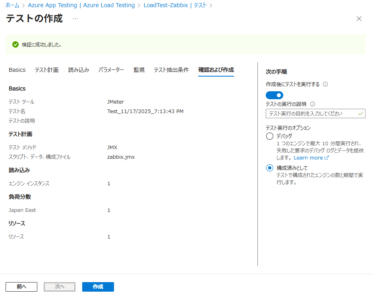This screenshot has width=371, height=298.
Task: Switch to the Basics tab
Action: (17, 70)
